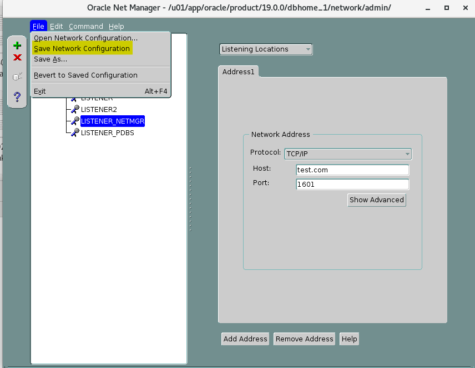The image size is (475, 368).
Task: Select LISTENER2 in the tree
Action: pos(99,109)
